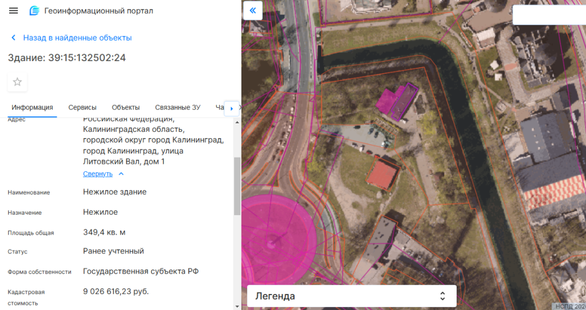Select the Объекты tab
Screen dimensions: 586x310
(x=126, y=107)
